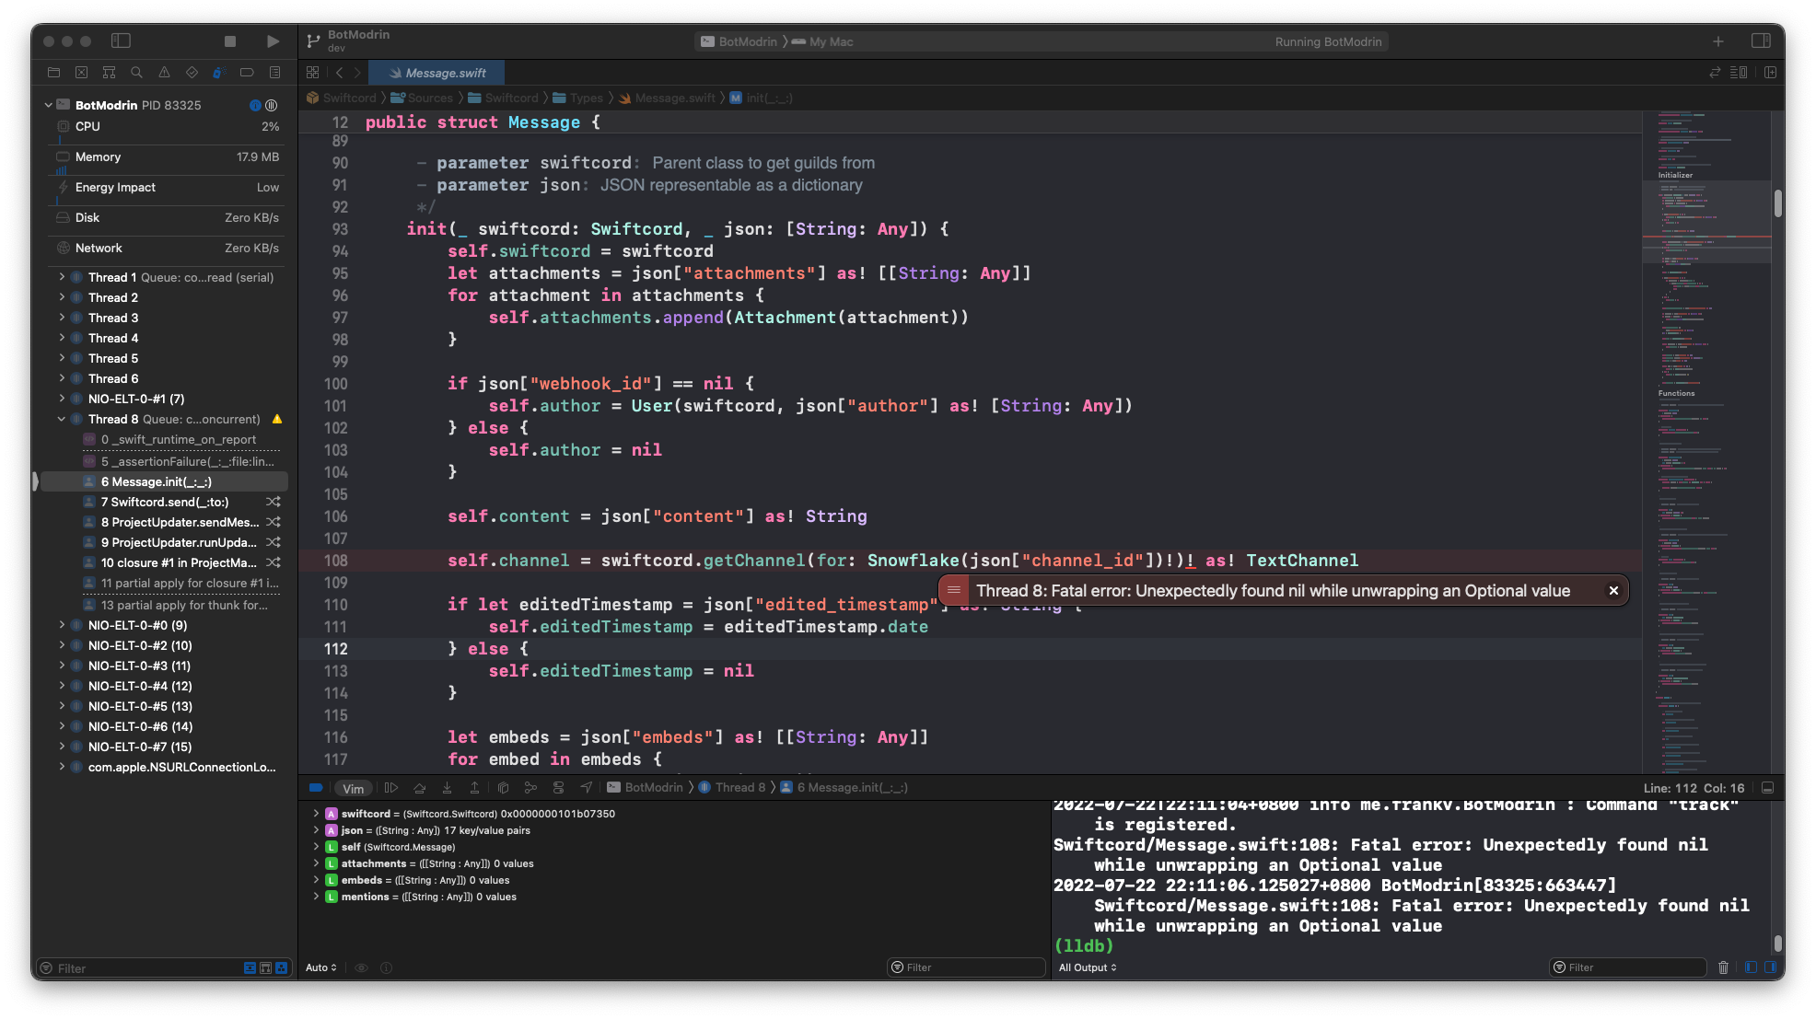Select the Debug navigator spray icon

click(219, 73)
